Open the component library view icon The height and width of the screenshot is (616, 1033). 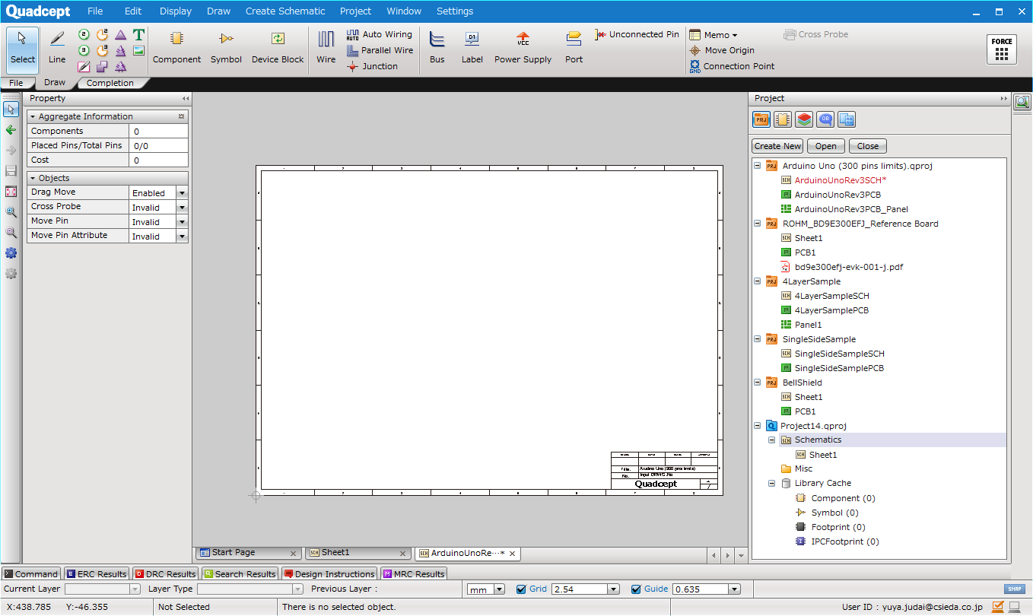click(x=782, y=119)
